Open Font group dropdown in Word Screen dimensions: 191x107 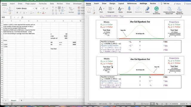click(x=101, y=10)
